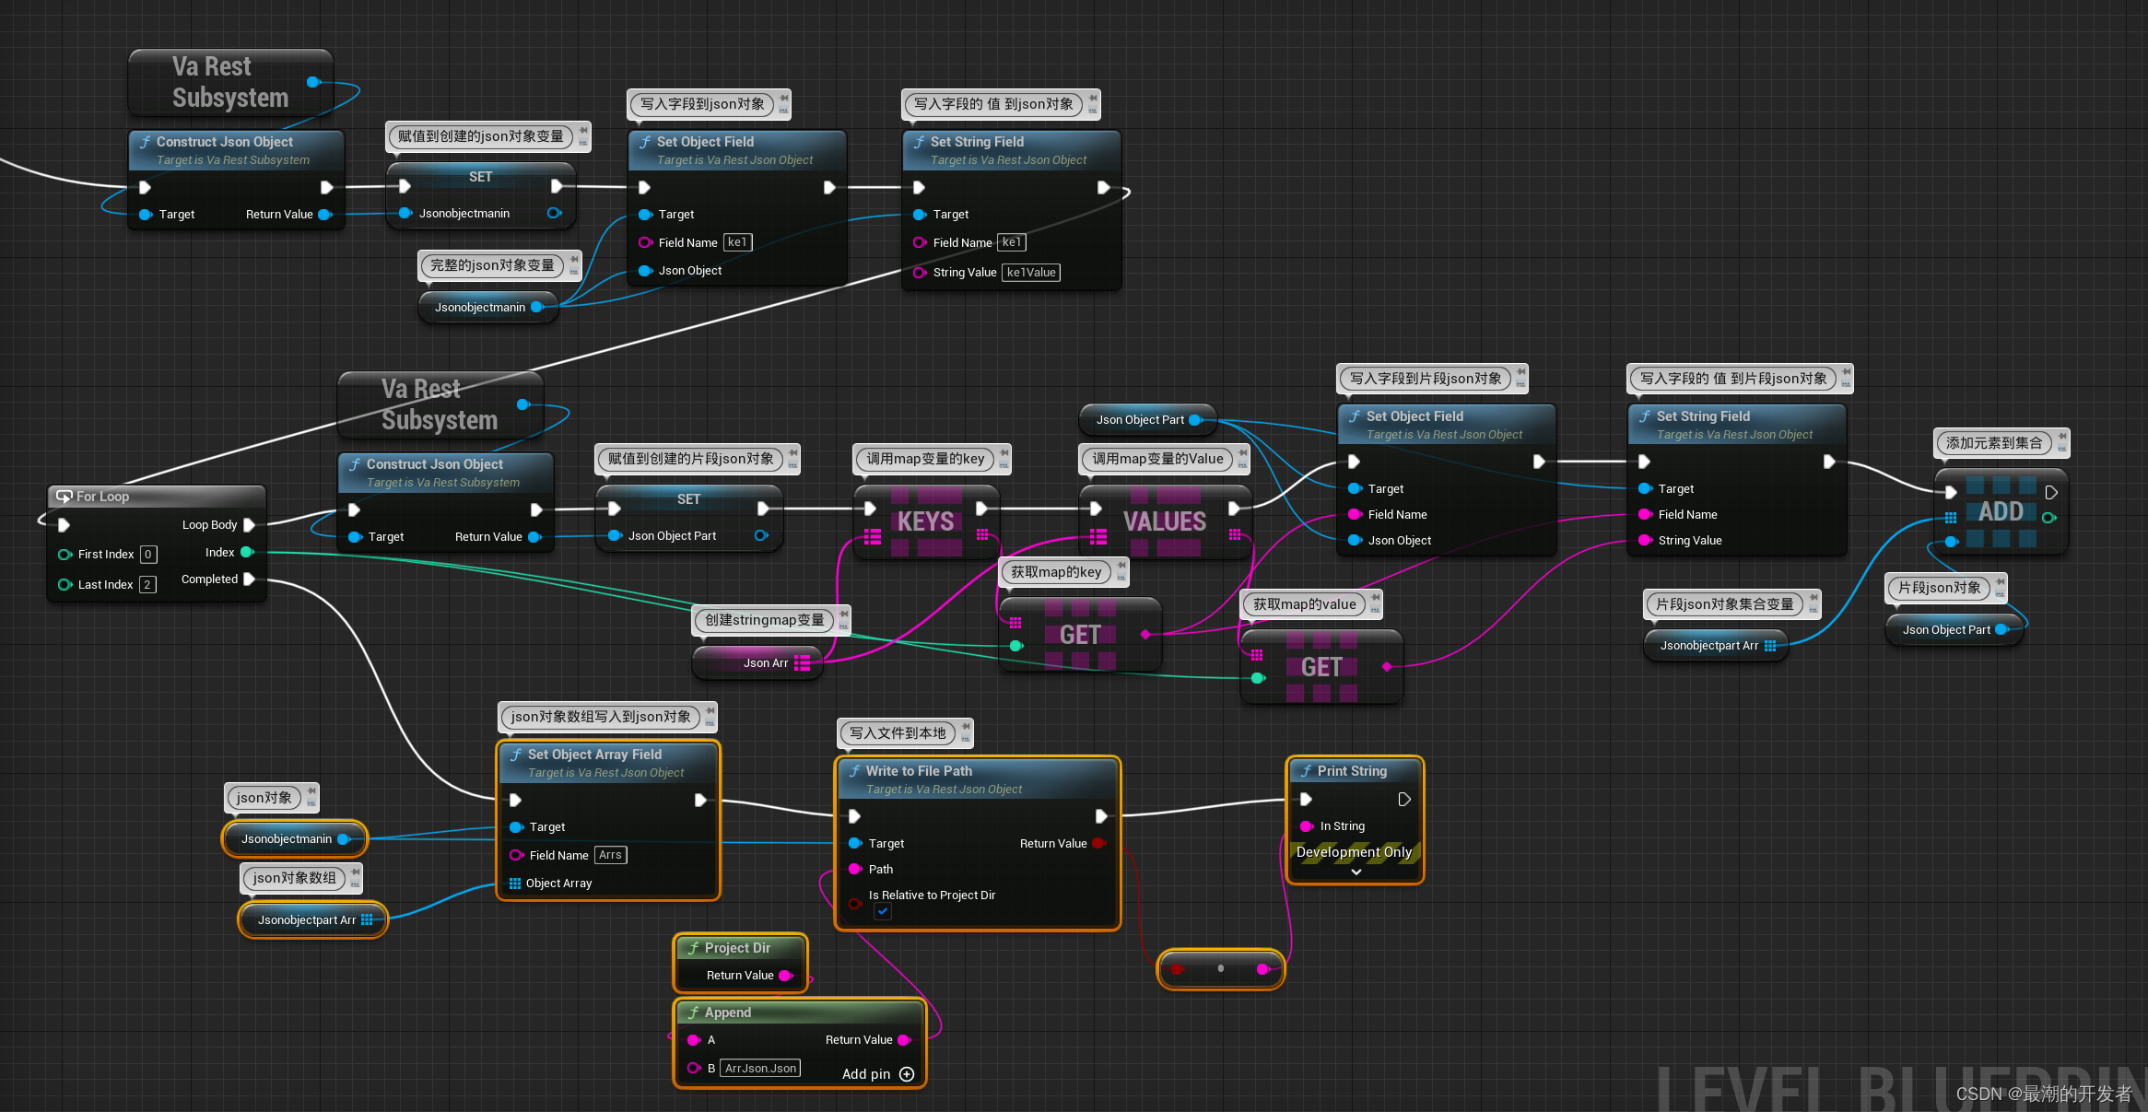The width and height of the screenshot is (2148, 1112).
Task: Tick the Is Relative to Project Dir checkbox
Action: coord(883,911)
